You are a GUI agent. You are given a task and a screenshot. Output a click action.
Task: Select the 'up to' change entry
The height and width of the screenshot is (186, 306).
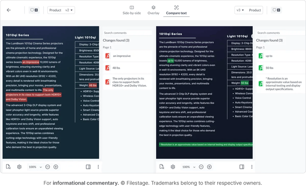[281, 56]
